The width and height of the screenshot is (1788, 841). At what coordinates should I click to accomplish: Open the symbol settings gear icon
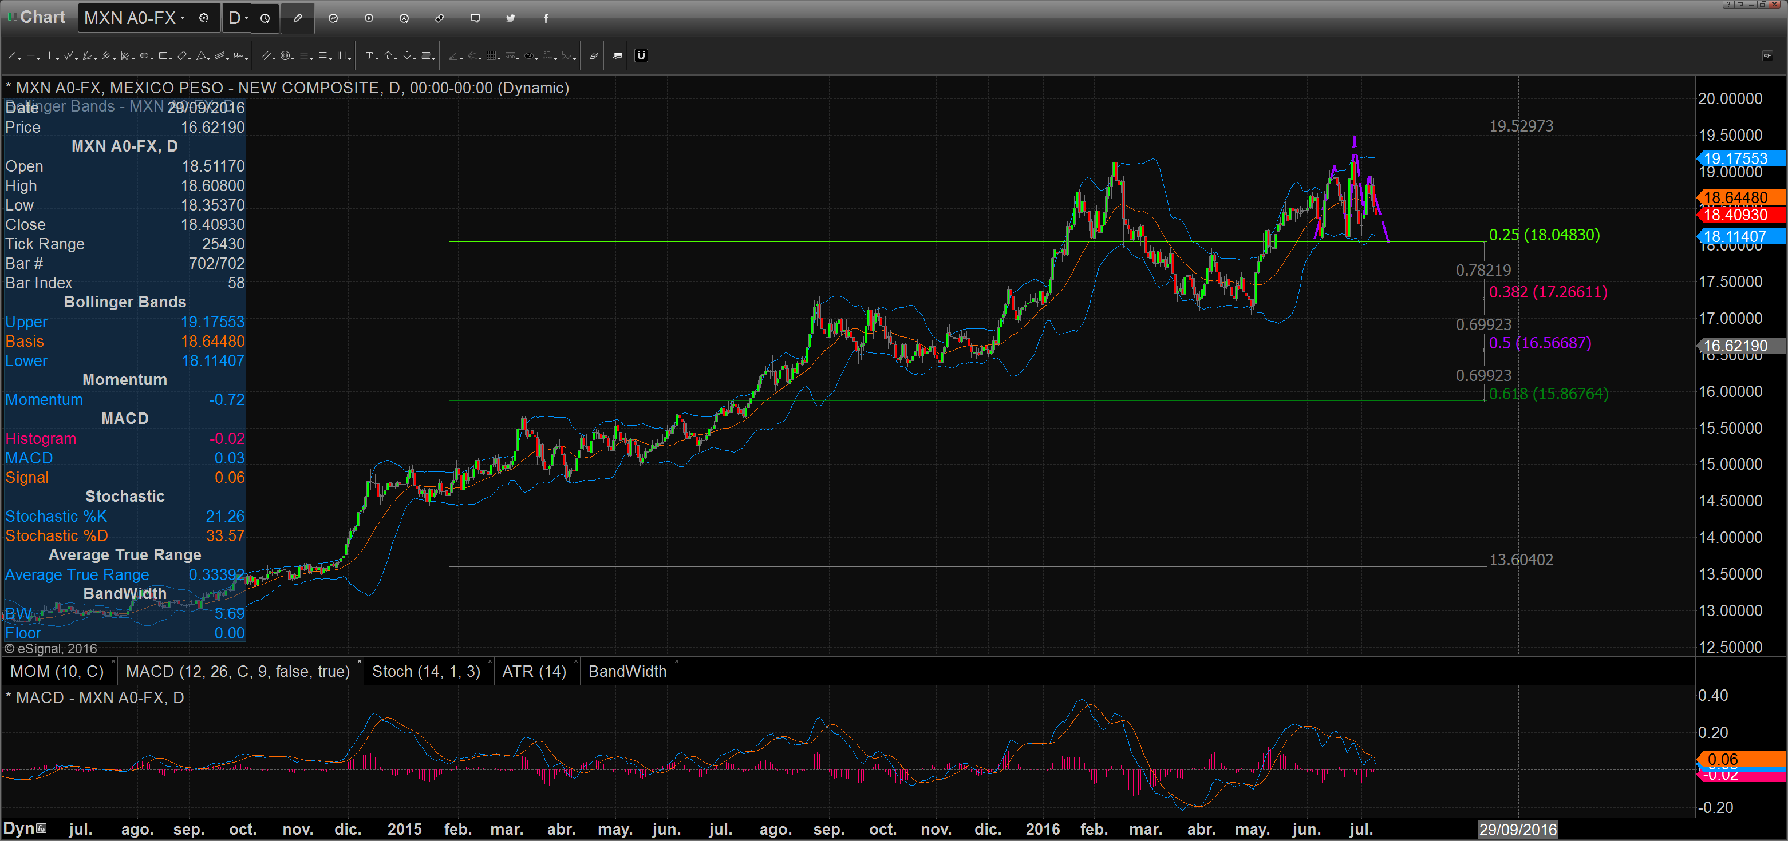(x=204, y=18)
